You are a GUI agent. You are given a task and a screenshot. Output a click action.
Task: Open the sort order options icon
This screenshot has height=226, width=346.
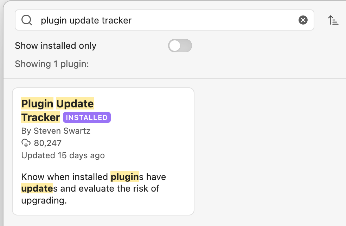(x=333, y=20)
